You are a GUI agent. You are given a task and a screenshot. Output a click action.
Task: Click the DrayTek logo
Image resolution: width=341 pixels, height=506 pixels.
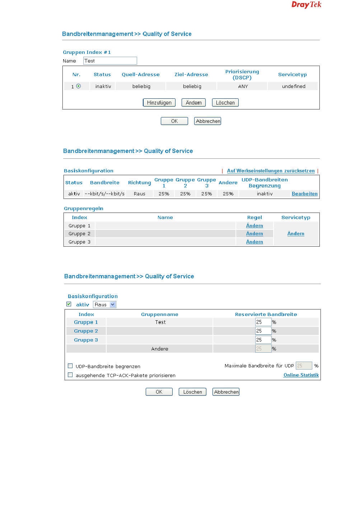pyautogui.click(x=306, y=5)
